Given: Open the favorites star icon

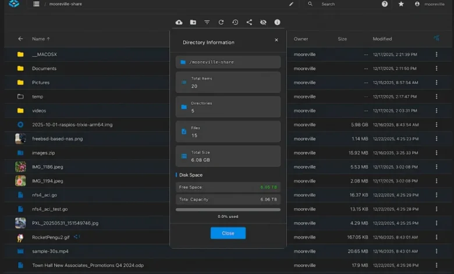Looking at the screenshot, I should tap(401, 4).
